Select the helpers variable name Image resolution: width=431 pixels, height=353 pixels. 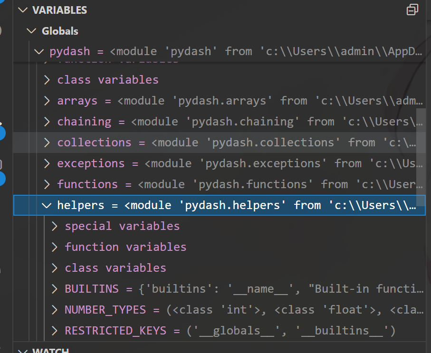coord(81,205)
